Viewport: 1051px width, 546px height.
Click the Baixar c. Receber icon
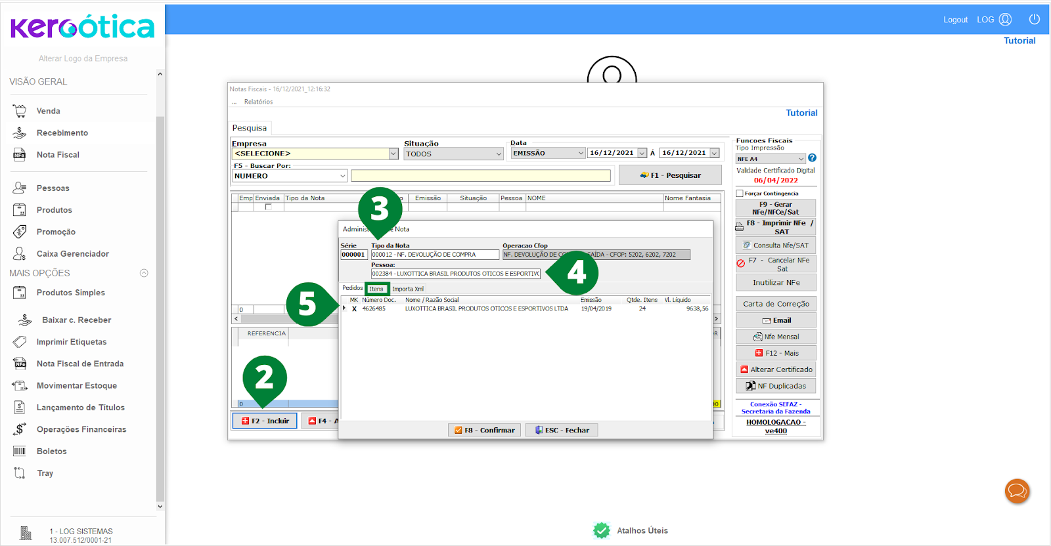(25, 320)
